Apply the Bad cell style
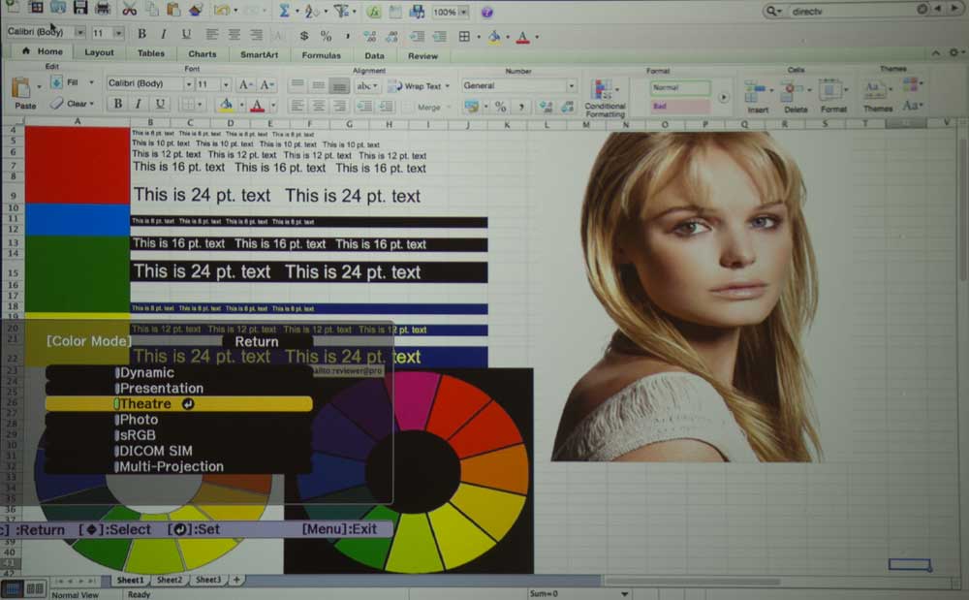 point(680,107)
